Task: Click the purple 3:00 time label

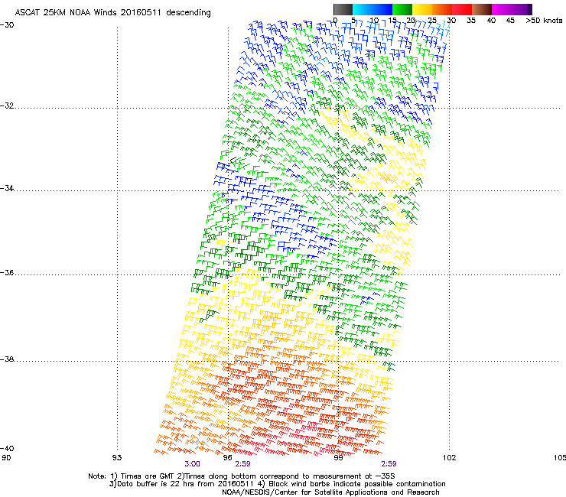Action: (x=193, y=464)
